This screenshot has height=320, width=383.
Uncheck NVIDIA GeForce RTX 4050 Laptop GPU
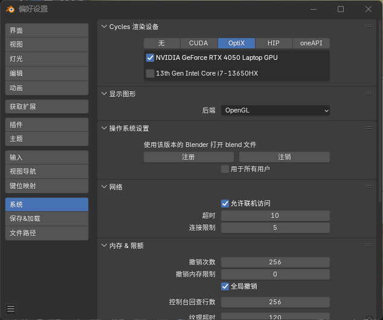150,57
